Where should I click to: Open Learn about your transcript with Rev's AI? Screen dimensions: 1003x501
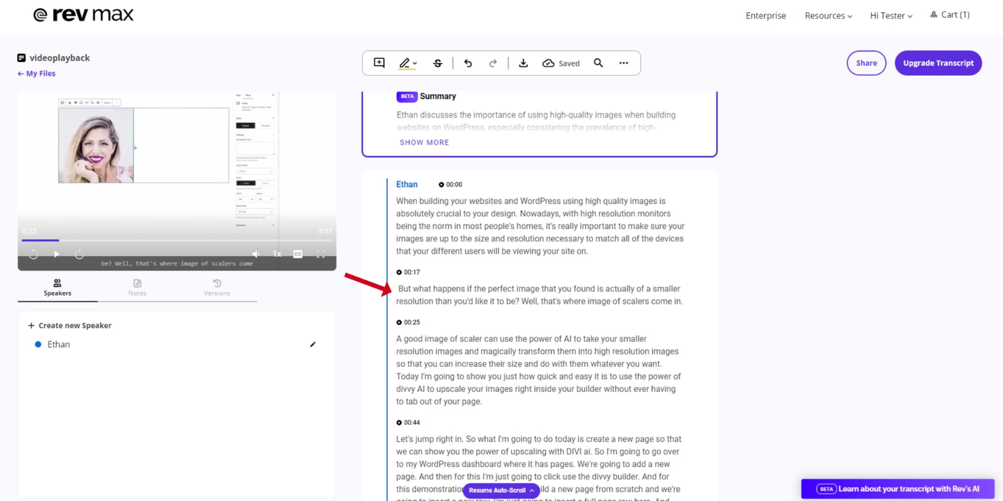tap(898, 489)
